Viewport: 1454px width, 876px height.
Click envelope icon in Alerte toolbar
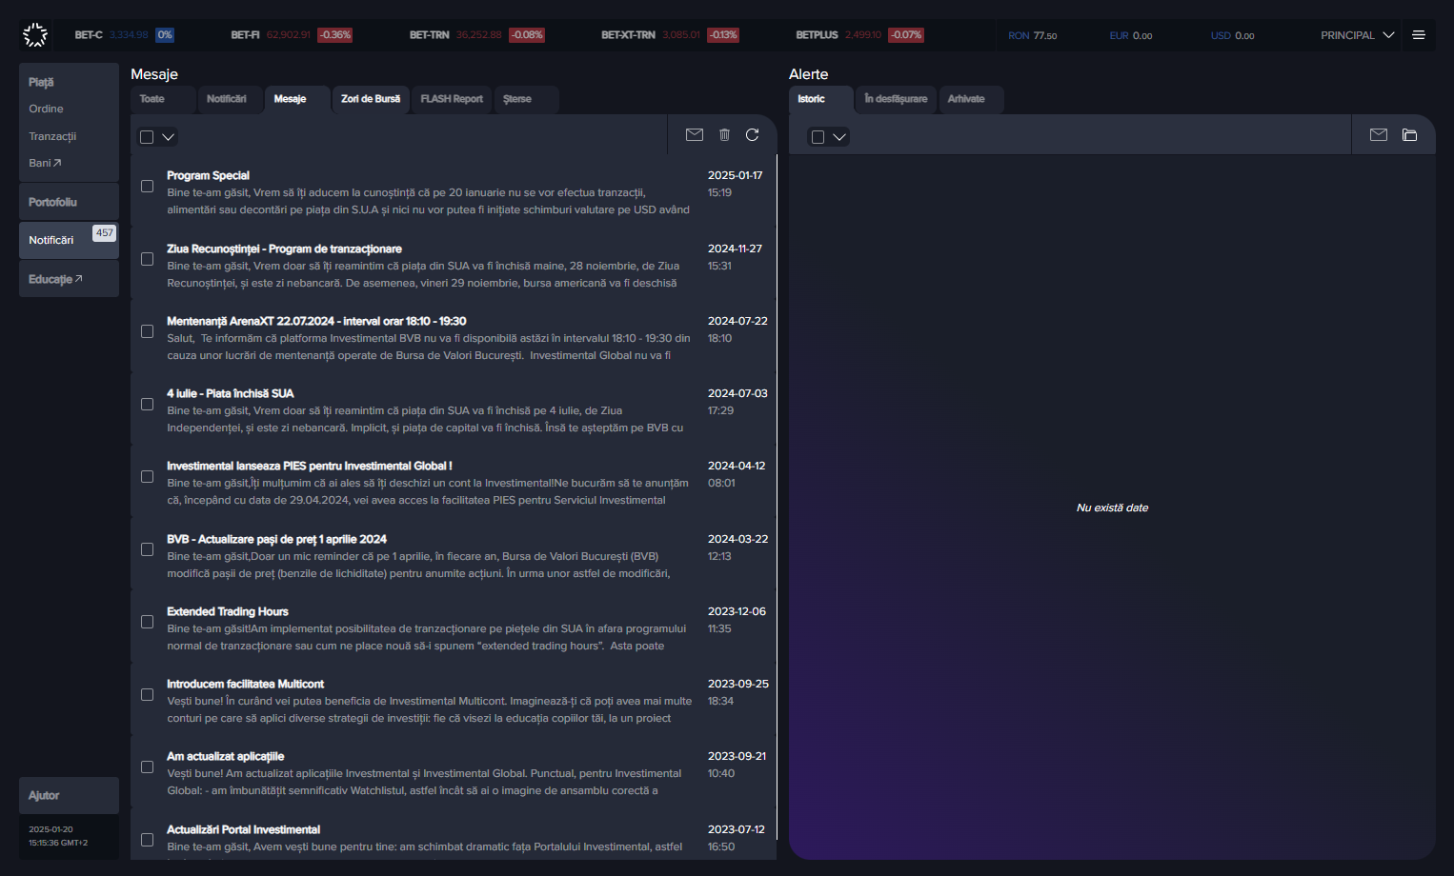point(1379,135)
